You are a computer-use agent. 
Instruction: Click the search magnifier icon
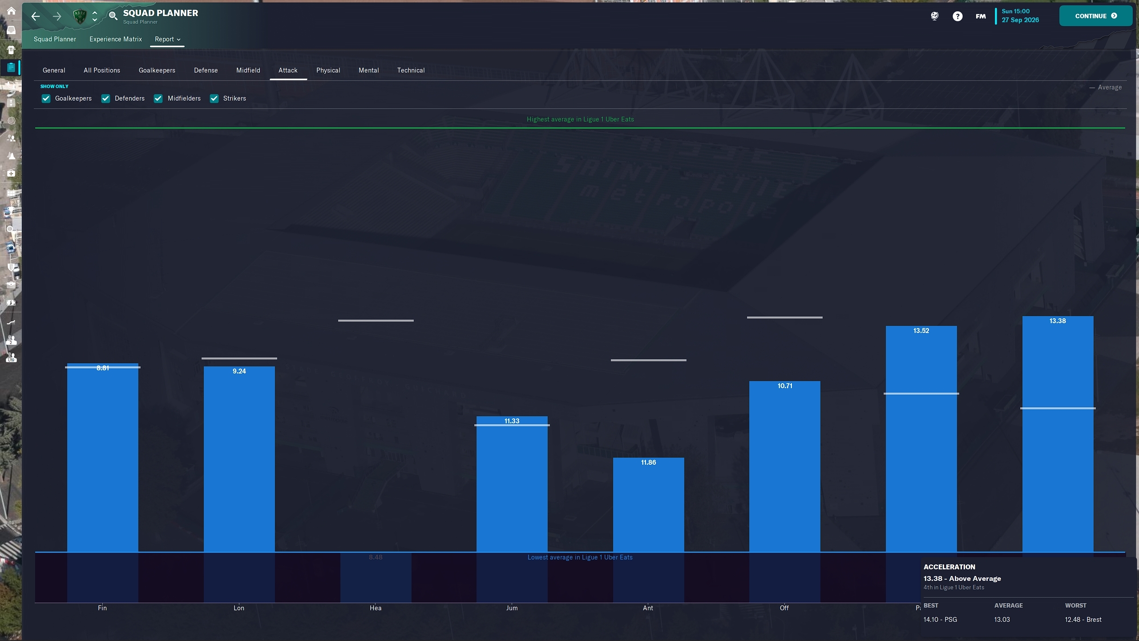coord(113,16)
